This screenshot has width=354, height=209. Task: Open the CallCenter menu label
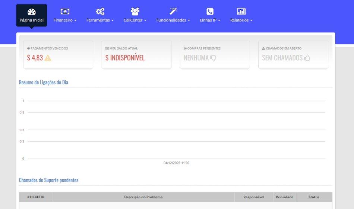click(x=133, y=20)
